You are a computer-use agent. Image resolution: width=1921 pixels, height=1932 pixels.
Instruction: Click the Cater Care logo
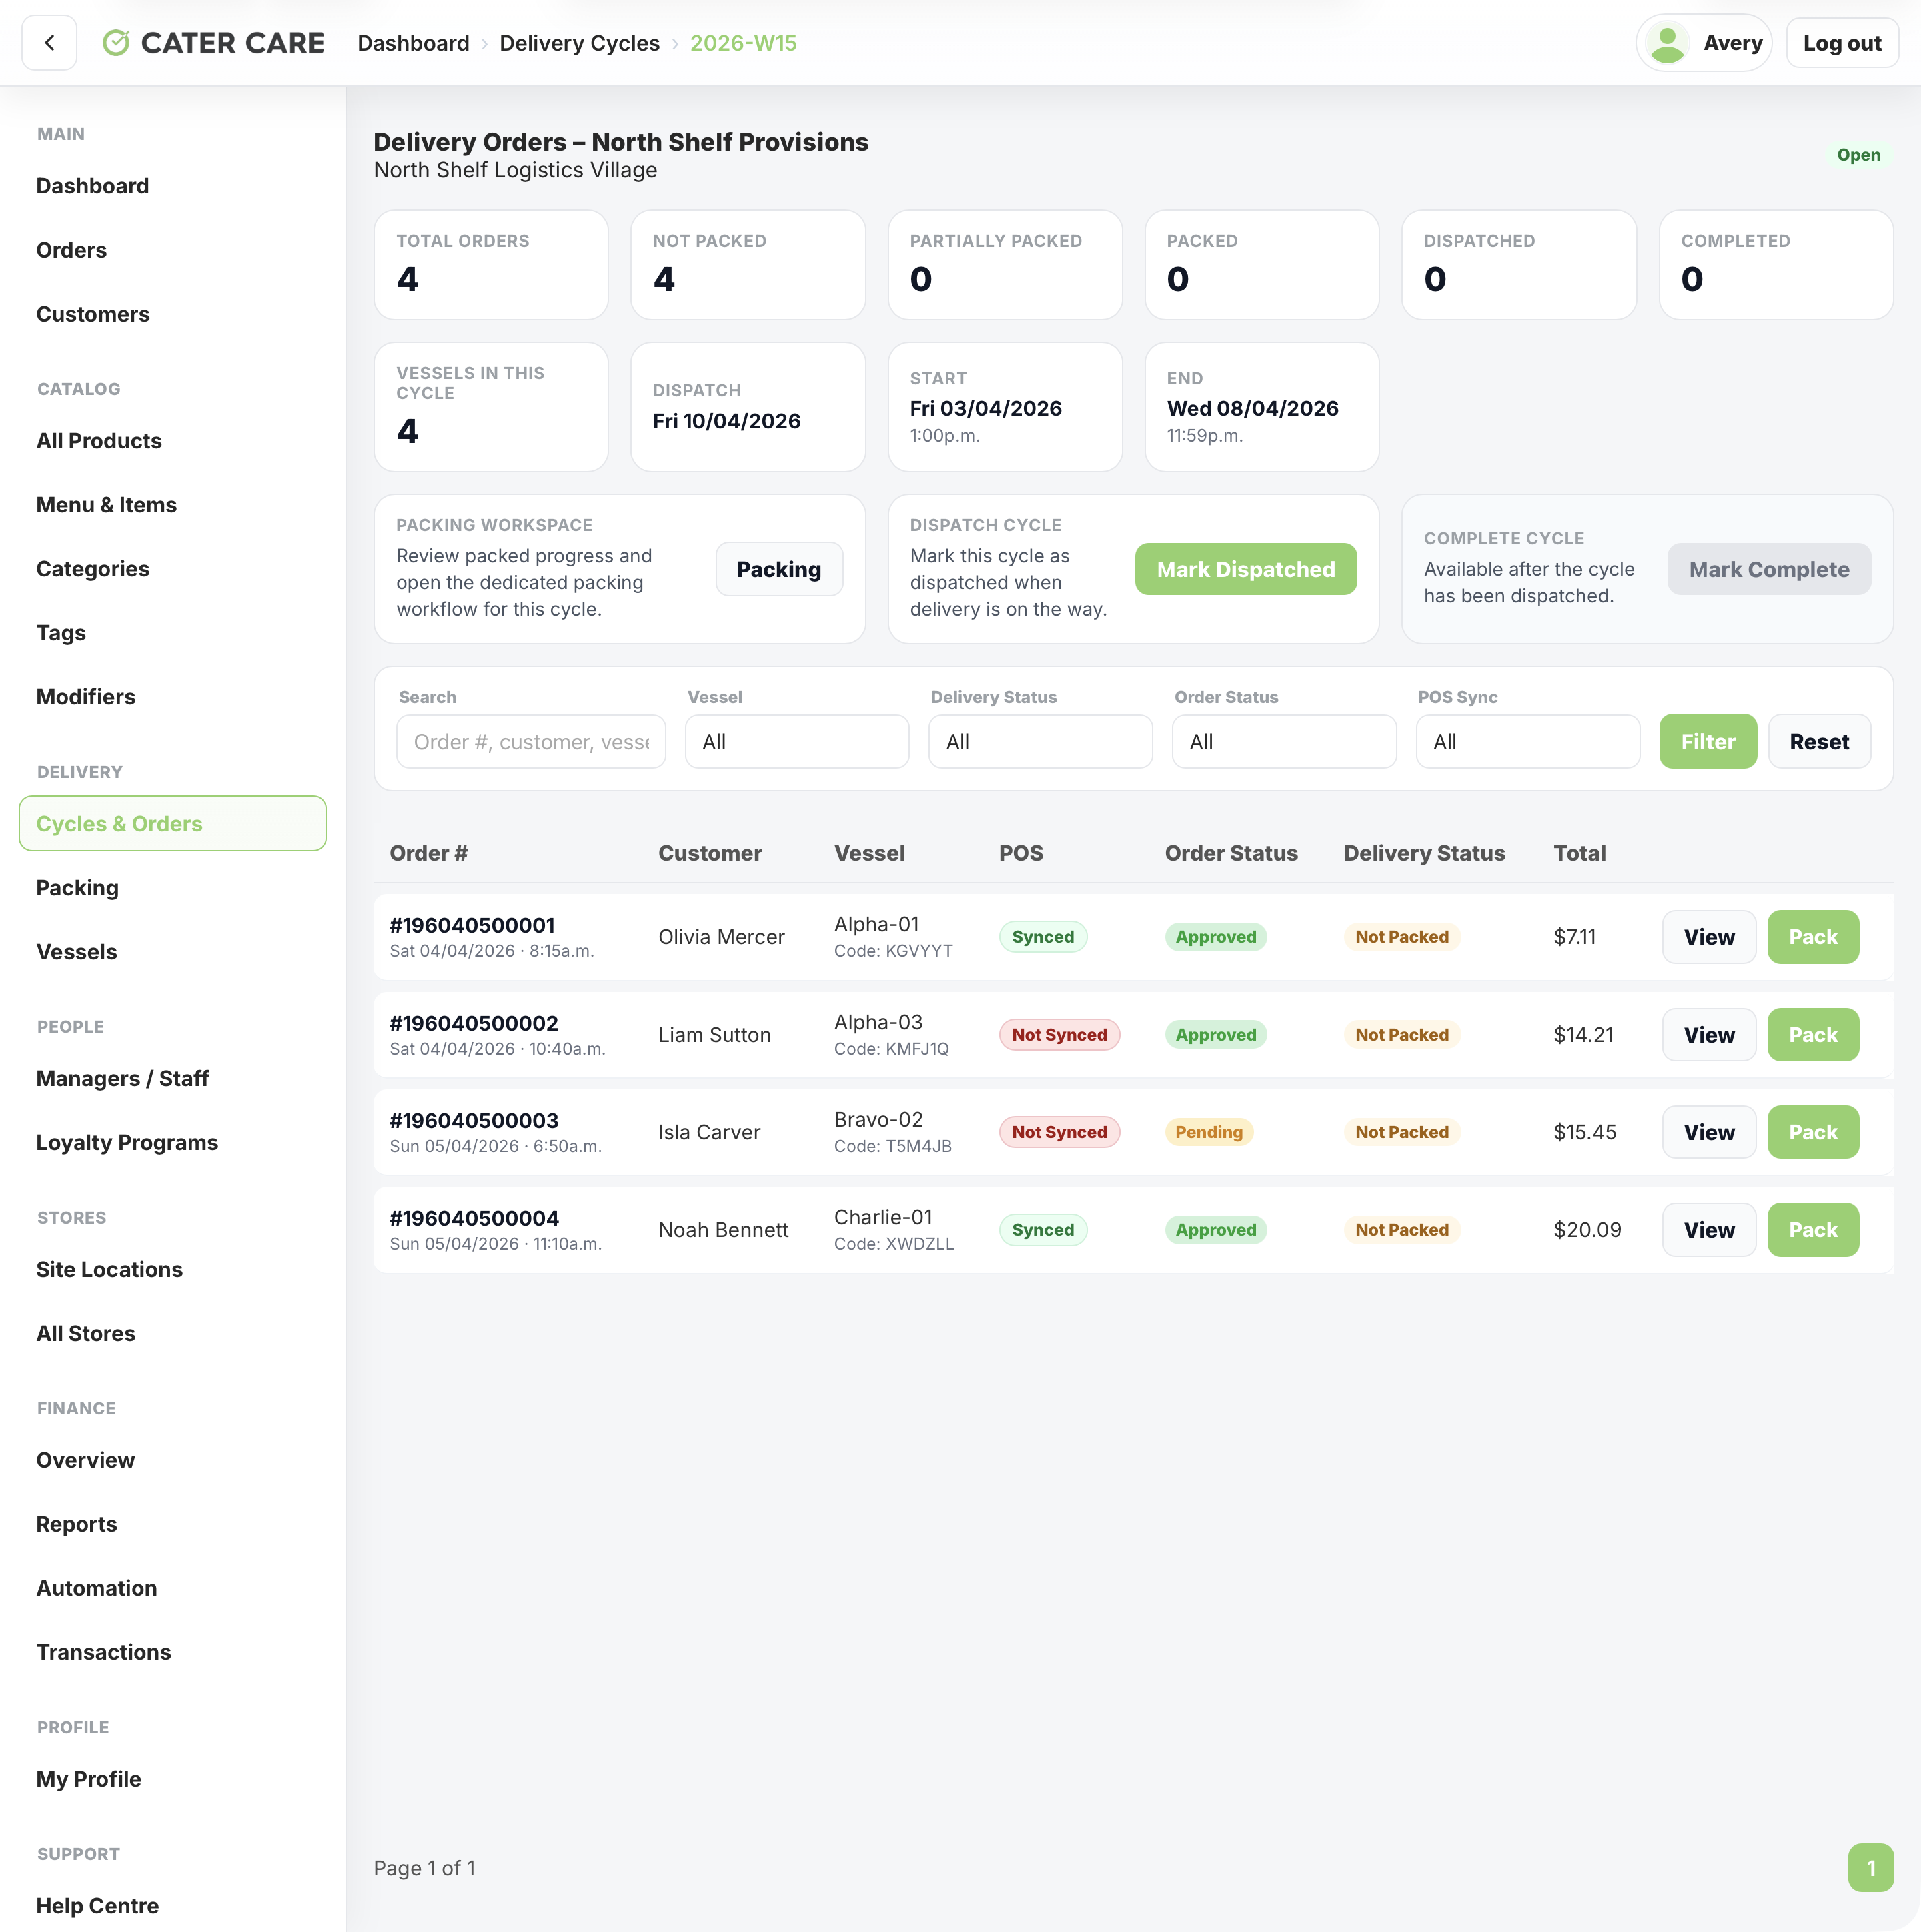click(x=213, y=43)
